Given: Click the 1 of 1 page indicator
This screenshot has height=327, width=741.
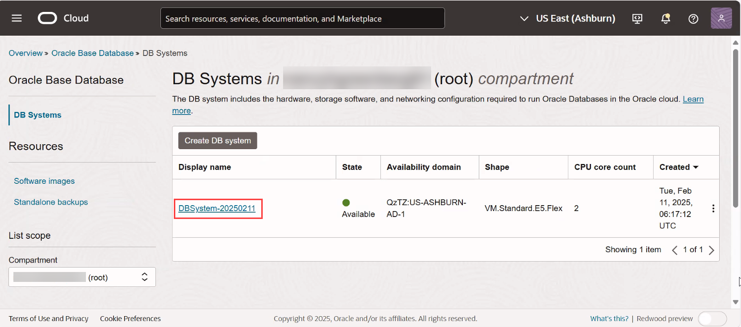Looking at the screenshot, I should pyautogui.click(x=693, y=250).
